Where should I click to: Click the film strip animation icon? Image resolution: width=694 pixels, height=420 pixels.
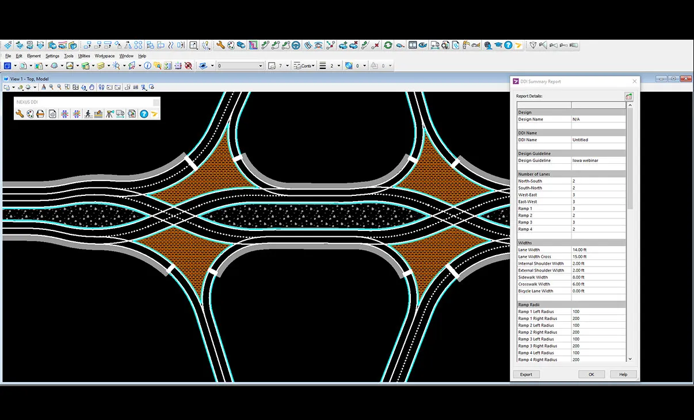[x=413, y=45]
